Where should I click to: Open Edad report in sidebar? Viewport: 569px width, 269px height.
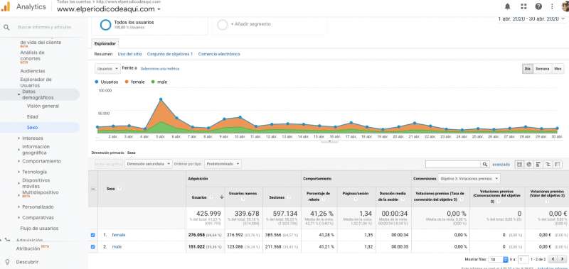[x=32, y=117]
